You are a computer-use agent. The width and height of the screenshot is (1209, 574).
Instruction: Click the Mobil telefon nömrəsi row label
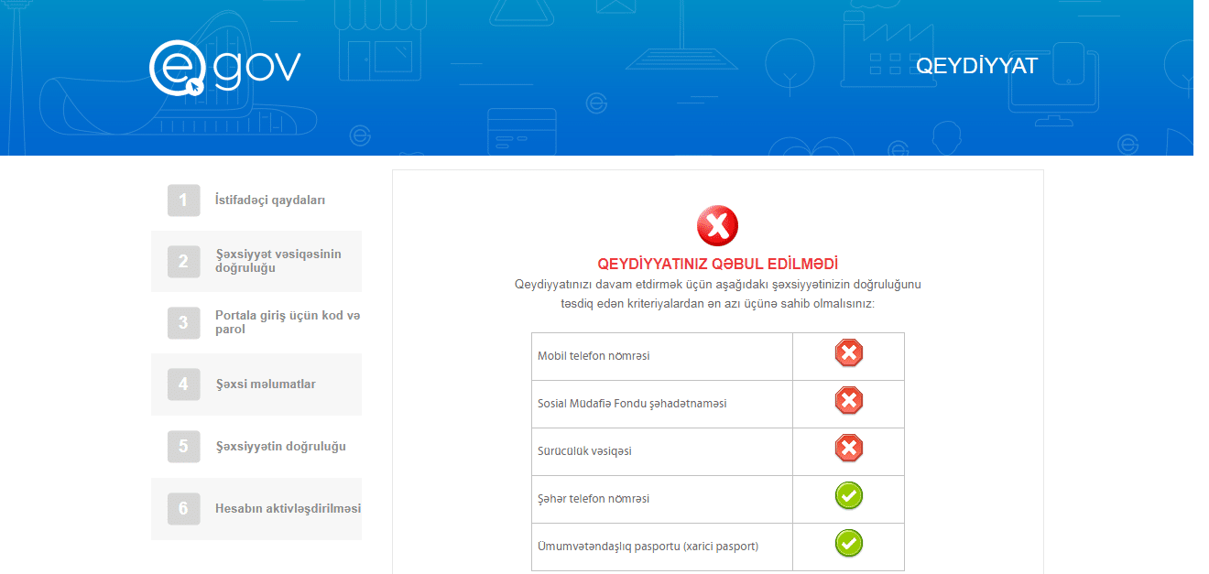pos(594,356)
